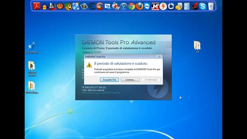247x139 pixels.
Task: Click the Licenza... button
Action: pyautogui.click(x=130, y=80)
